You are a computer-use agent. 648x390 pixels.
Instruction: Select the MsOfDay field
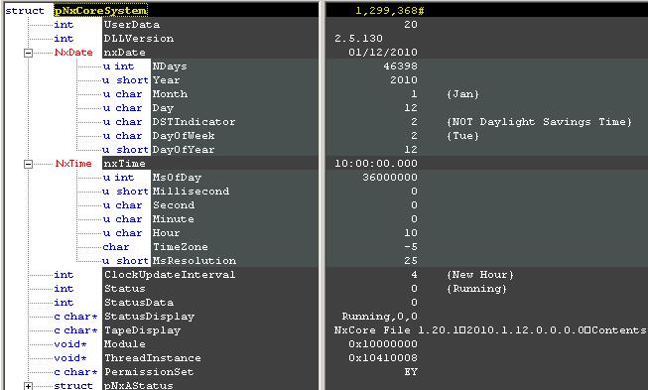point(177,178)
